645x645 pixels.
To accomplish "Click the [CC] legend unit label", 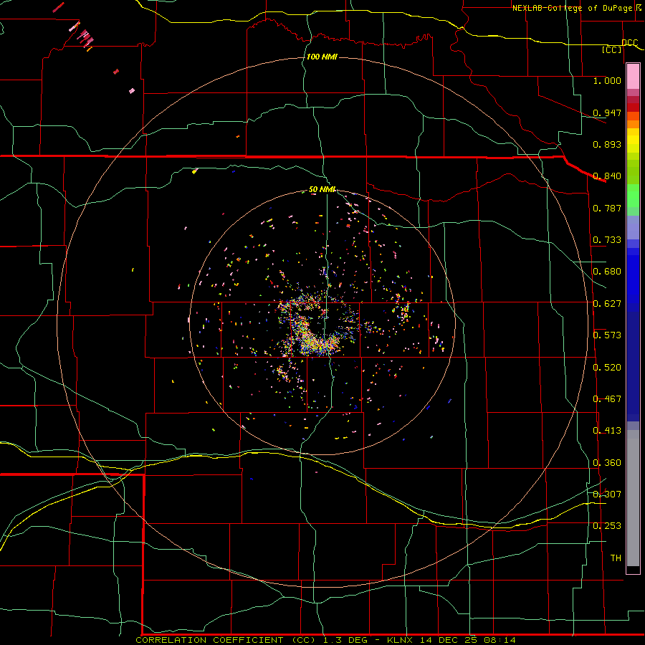I will (x=612, y=49).
